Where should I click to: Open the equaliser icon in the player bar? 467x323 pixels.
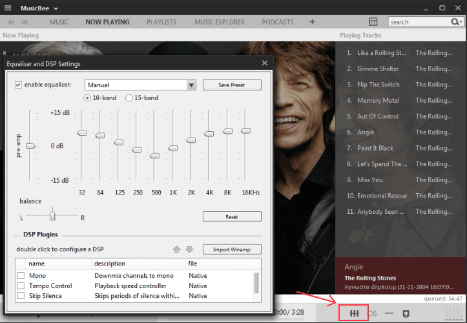click(x=354, y=313)
